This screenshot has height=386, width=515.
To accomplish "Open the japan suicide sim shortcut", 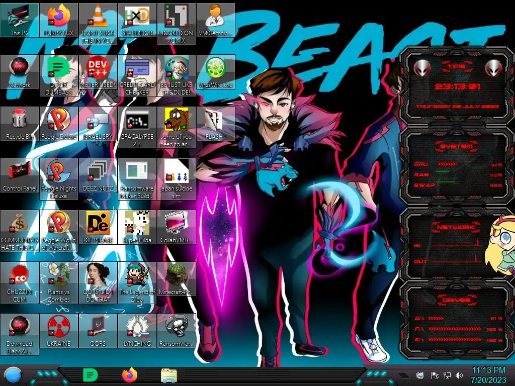I will (x=177, y=179).
